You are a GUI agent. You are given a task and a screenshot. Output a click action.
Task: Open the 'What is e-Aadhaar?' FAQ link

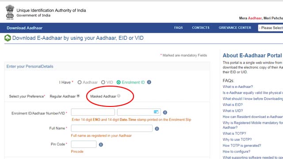238,87
